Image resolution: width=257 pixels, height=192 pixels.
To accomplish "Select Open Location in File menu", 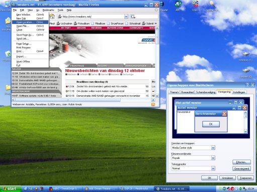I will (30, 22).
